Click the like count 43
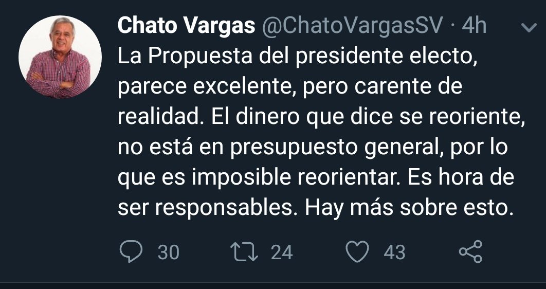This screenshot has height=289, width=546. pos(394,252)
